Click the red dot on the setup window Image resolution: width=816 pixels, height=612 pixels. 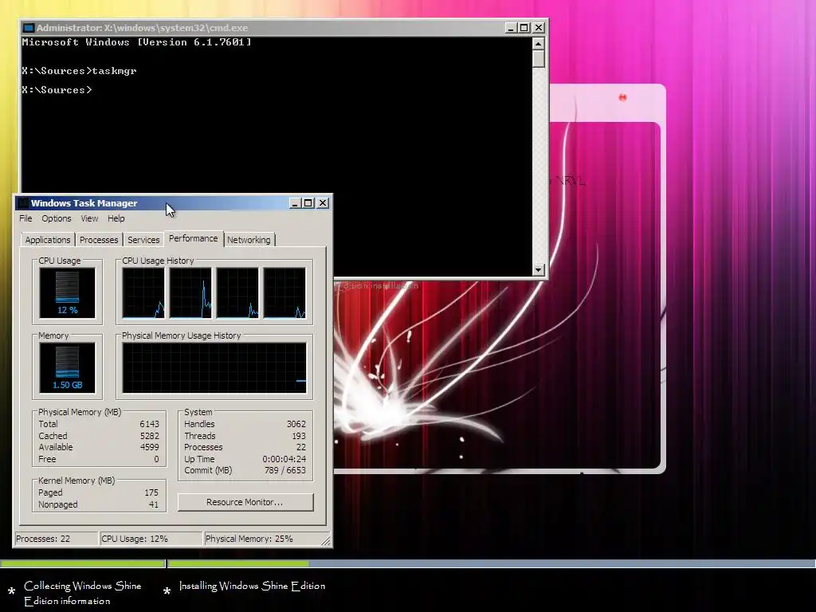point(622,97)
